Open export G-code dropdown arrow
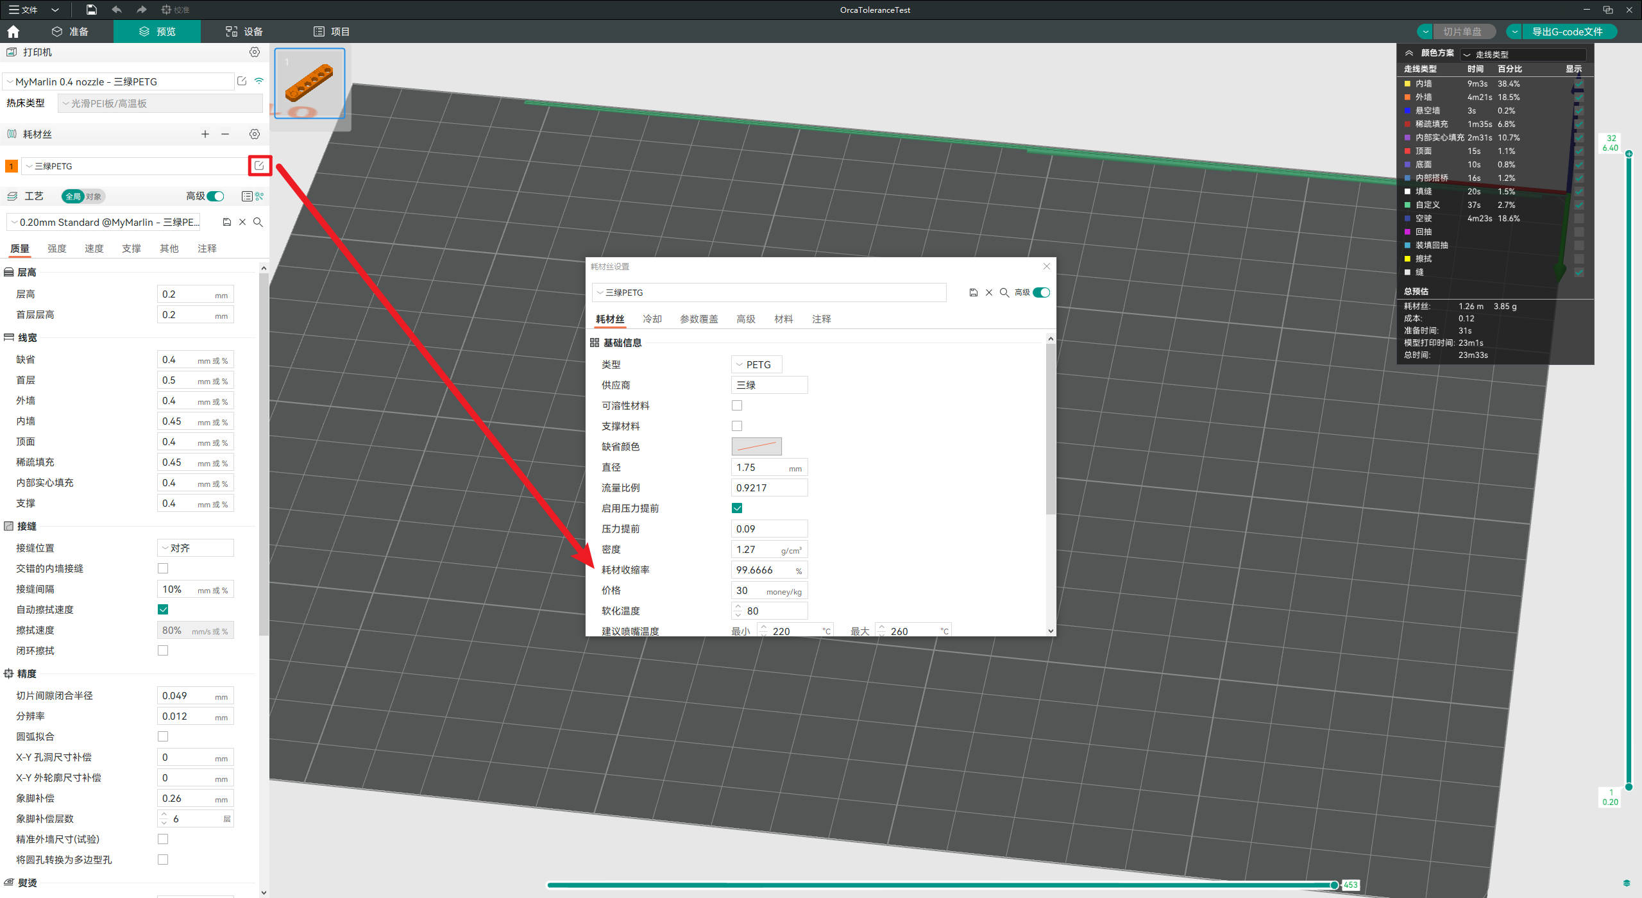The height and width of the screenshot is (898, 1642). pos(1514,31)
